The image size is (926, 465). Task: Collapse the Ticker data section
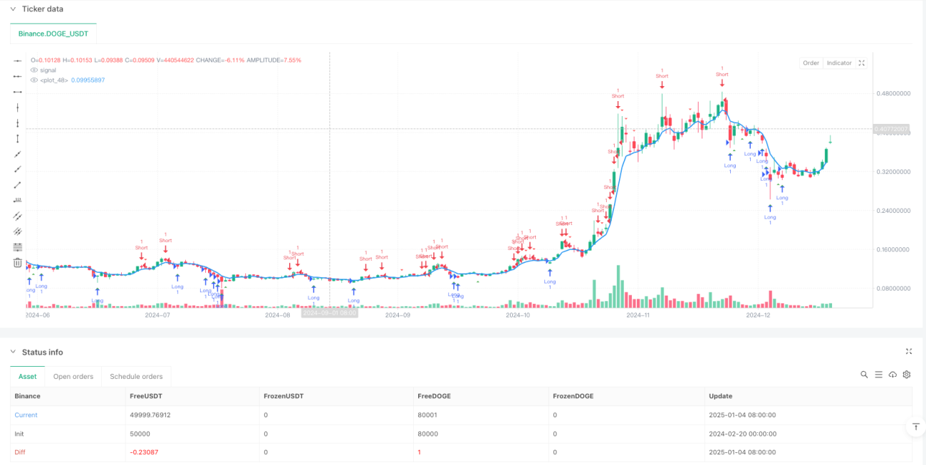click(x=13, y=9)
